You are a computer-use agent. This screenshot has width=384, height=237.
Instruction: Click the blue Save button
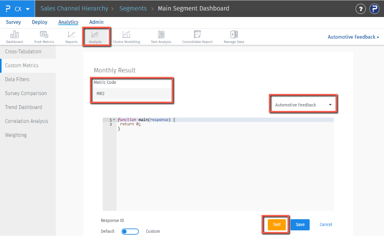(x=300, y=225)
